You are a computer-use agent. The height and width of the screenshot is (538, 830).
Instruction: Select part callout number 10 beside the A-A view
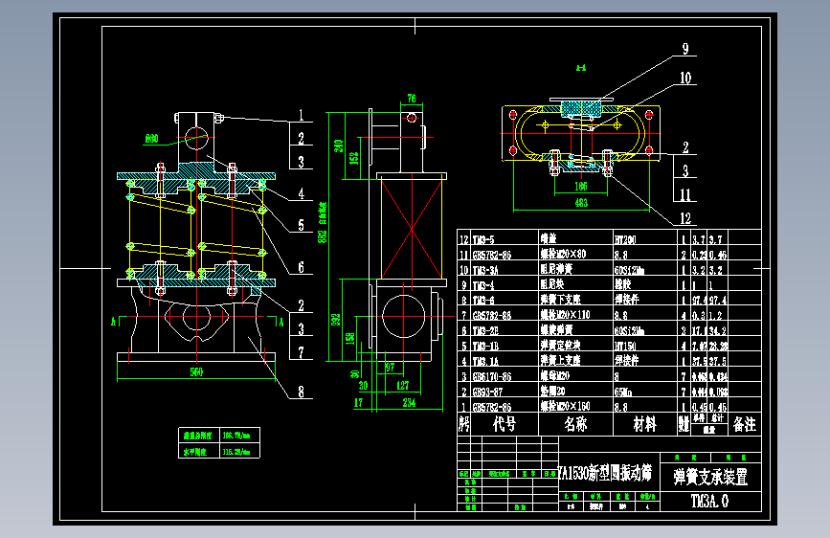[685, 78]
